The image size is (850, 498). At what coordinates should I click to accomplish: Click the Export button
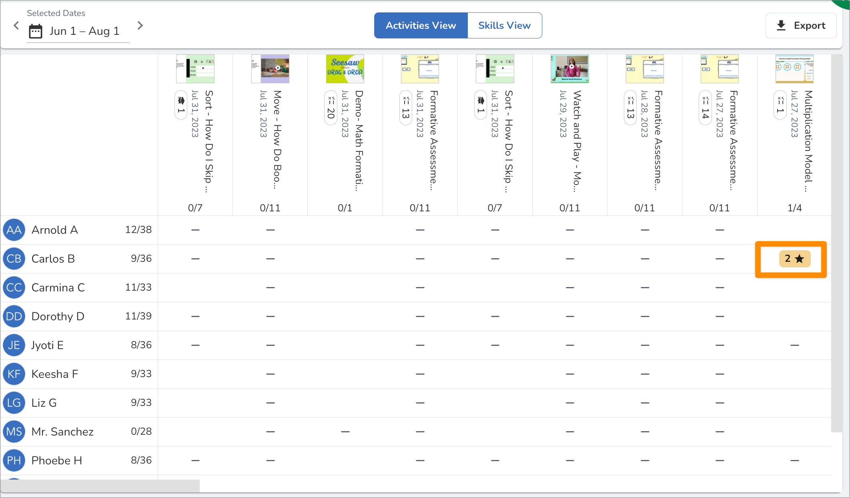pos(801,25)
